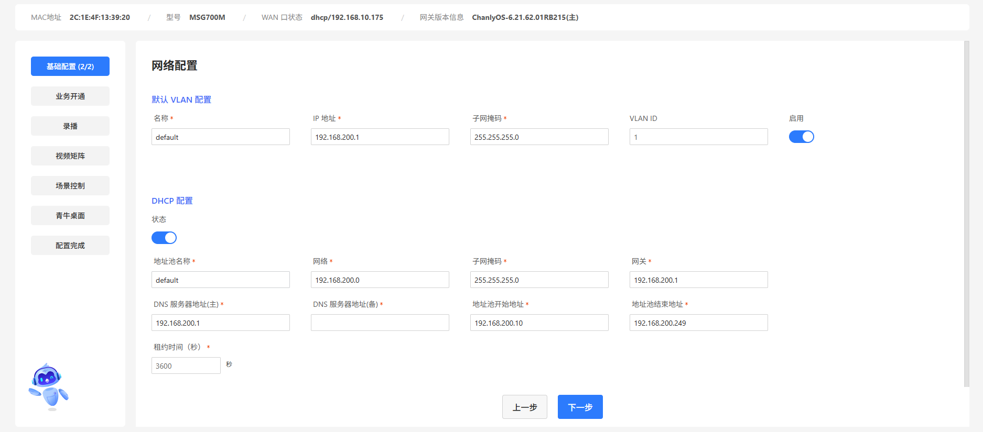Edit the 地址池开始地址 field
Viewport: 983px width, 432px height.
coord(539,323)
